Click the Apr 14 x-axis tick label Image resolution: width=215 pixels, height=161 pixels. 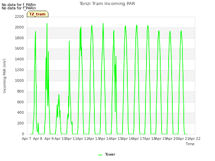(105, 139)
